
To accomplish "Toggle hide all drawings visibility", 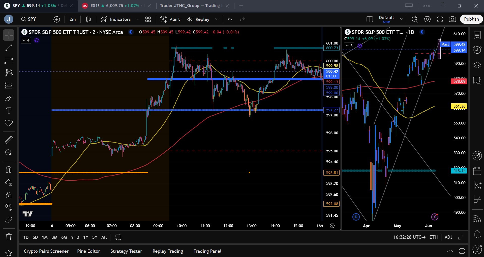I will click(x=9, y=207).
